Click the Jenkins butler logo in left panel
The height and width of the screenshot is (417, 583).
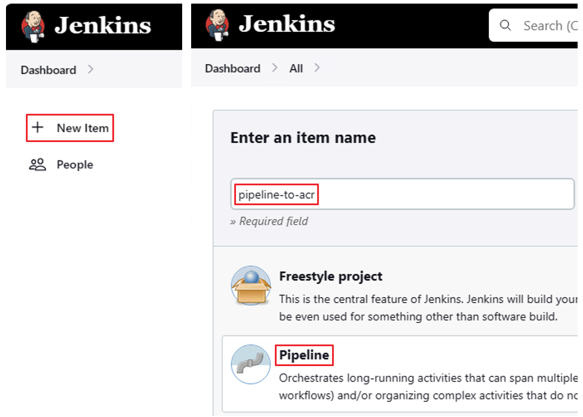click(33, 26)
